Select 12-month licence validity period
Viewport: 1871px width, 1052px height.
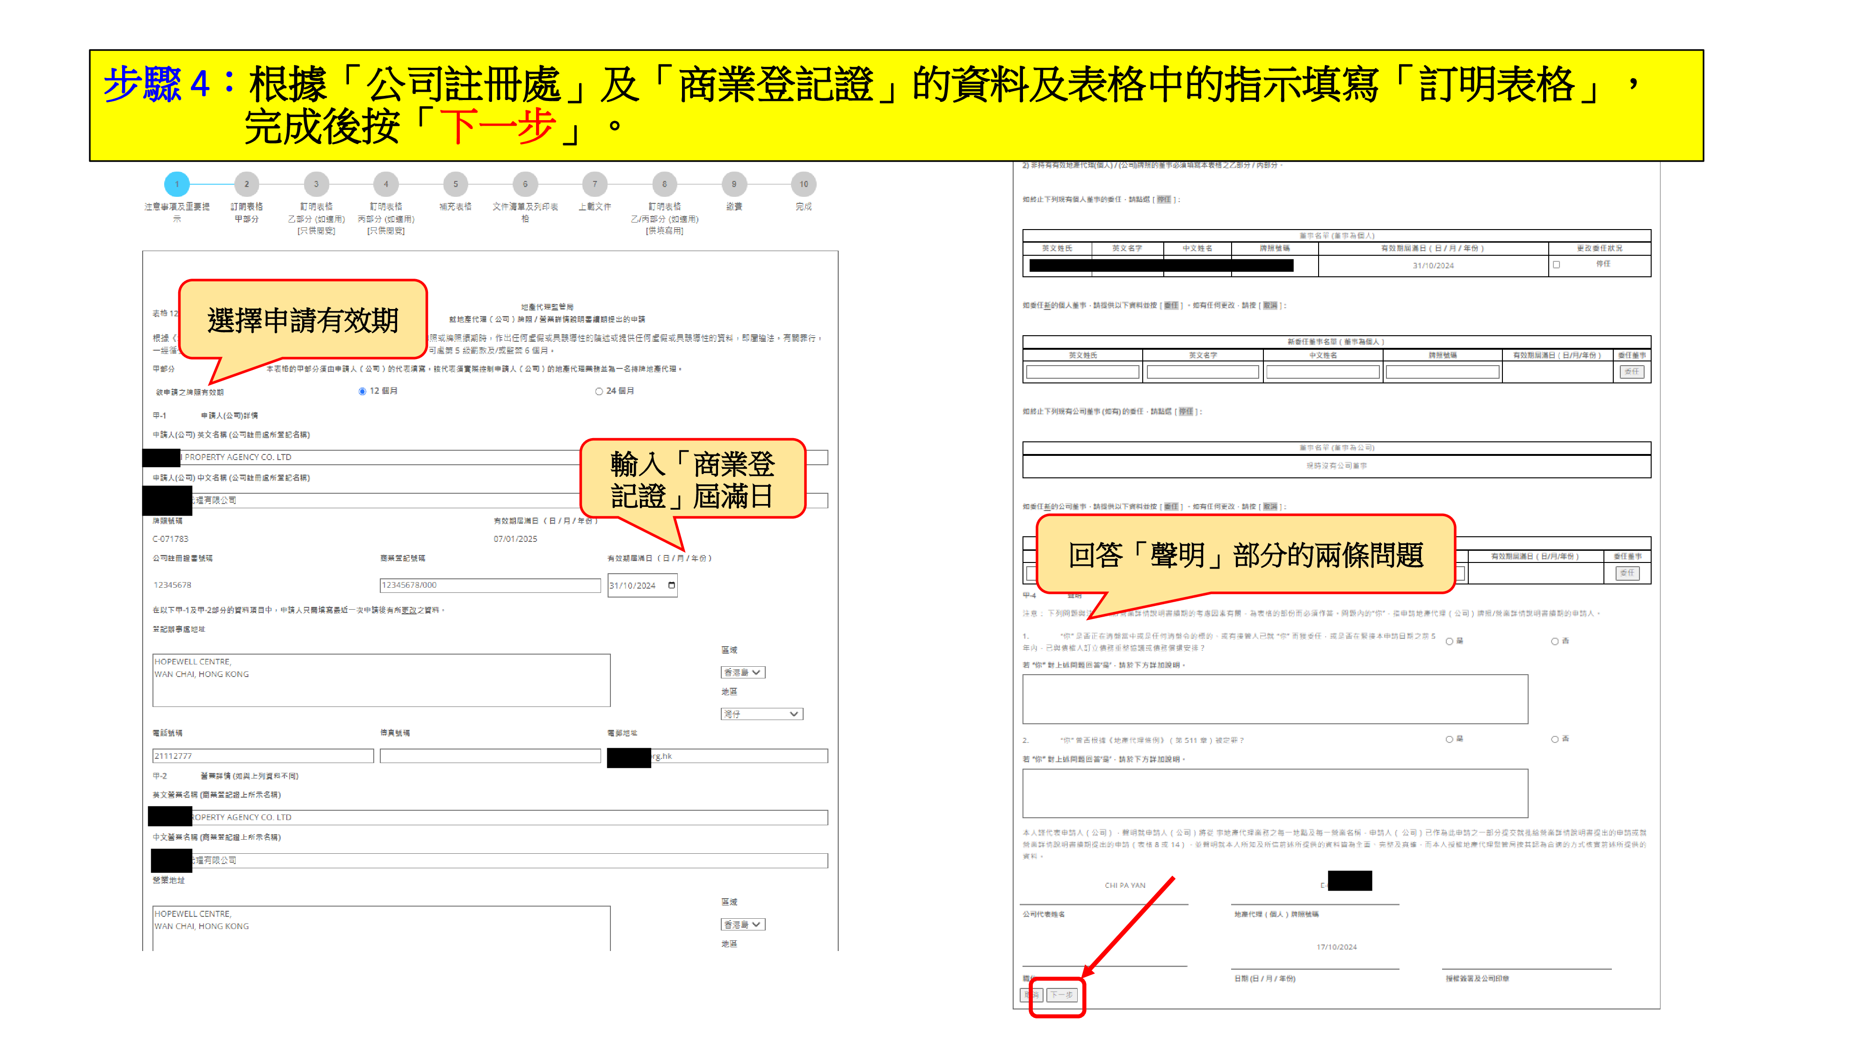(x=363, y=391)
